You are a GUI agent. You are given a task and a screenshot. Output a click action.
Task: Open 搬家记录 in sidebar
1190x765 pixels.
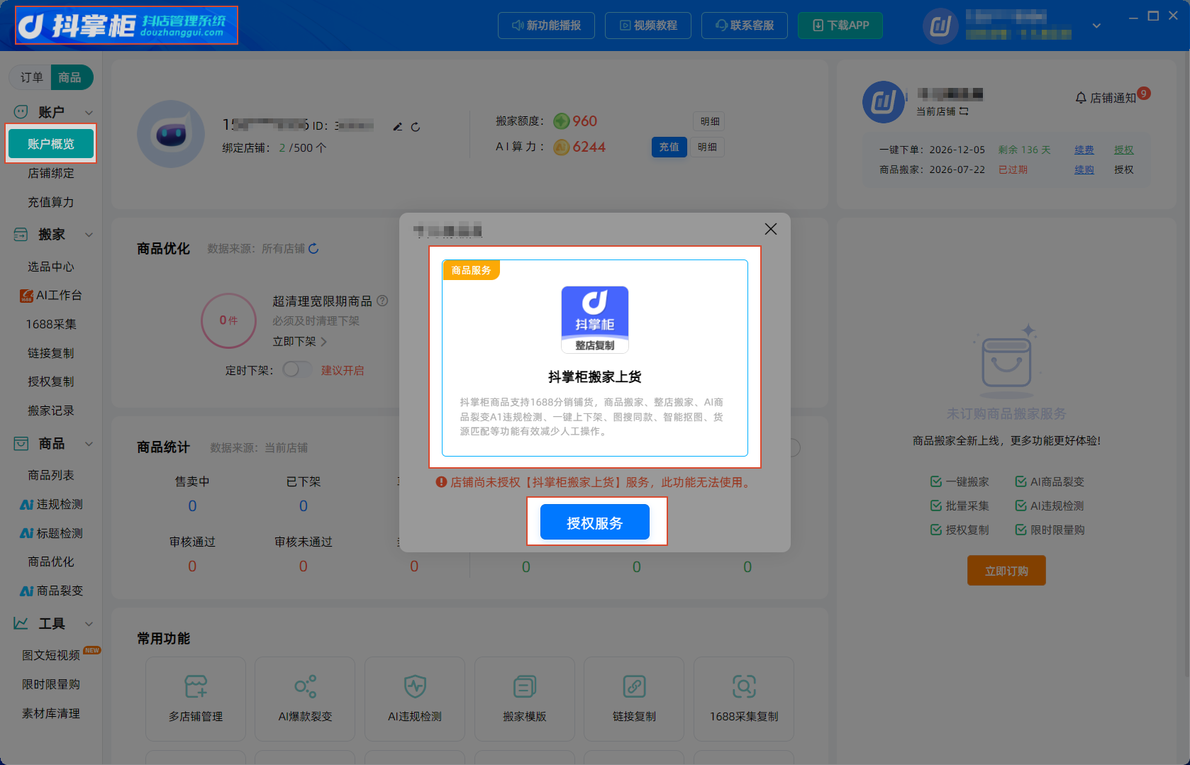[51, 411]
